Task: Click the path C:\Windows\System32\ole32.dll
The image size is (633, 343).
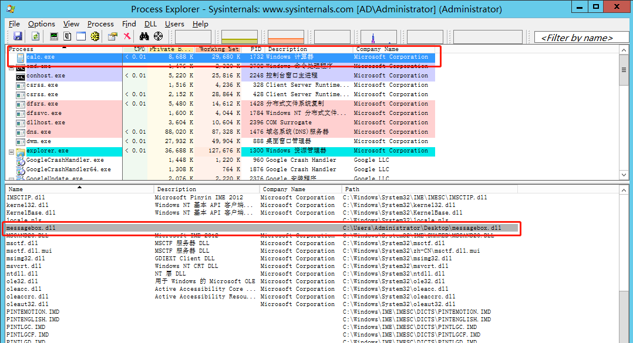Action: [x=394, y=282]
